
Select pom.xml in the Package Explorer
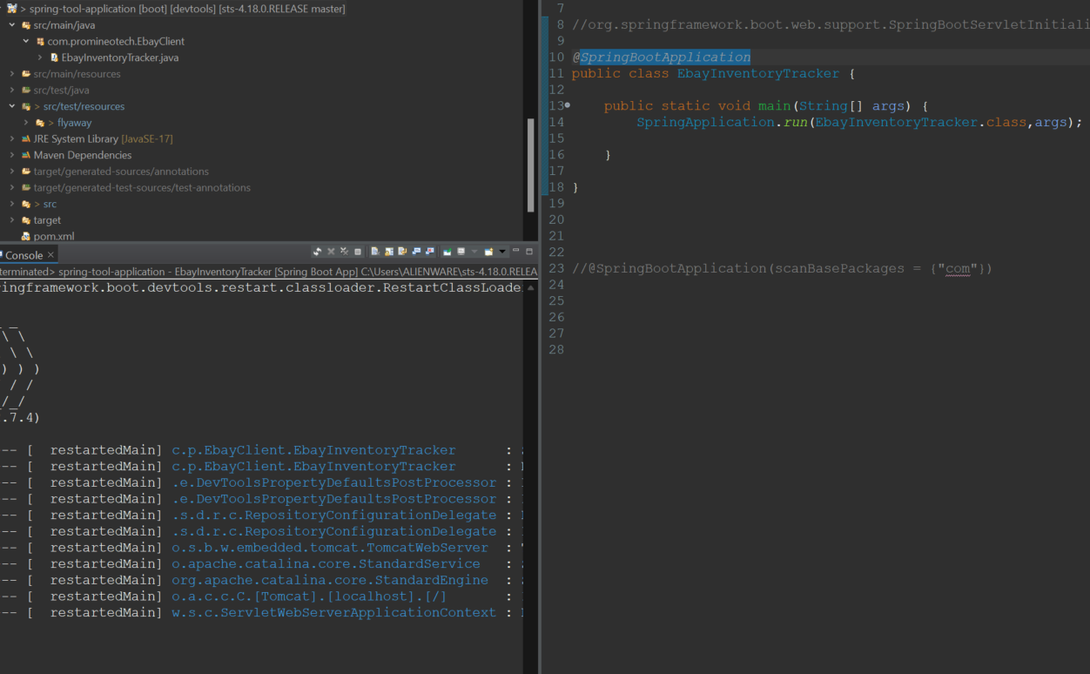(x=52, y=235)
